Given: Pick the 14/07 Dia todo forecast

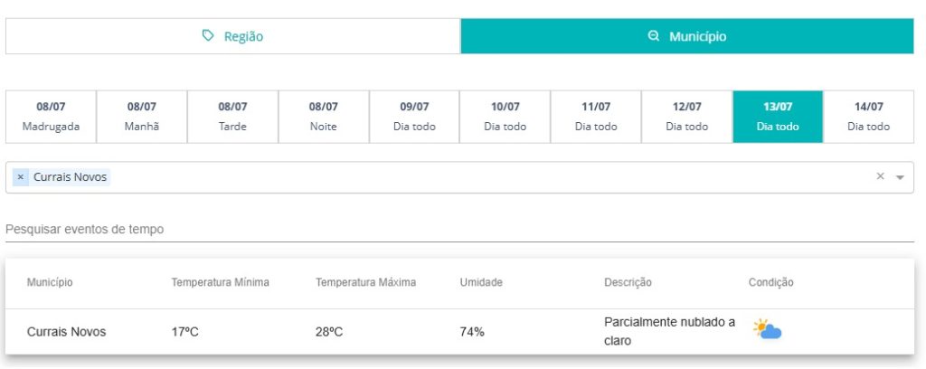Looking at the screenshot, I should (869, 117).
